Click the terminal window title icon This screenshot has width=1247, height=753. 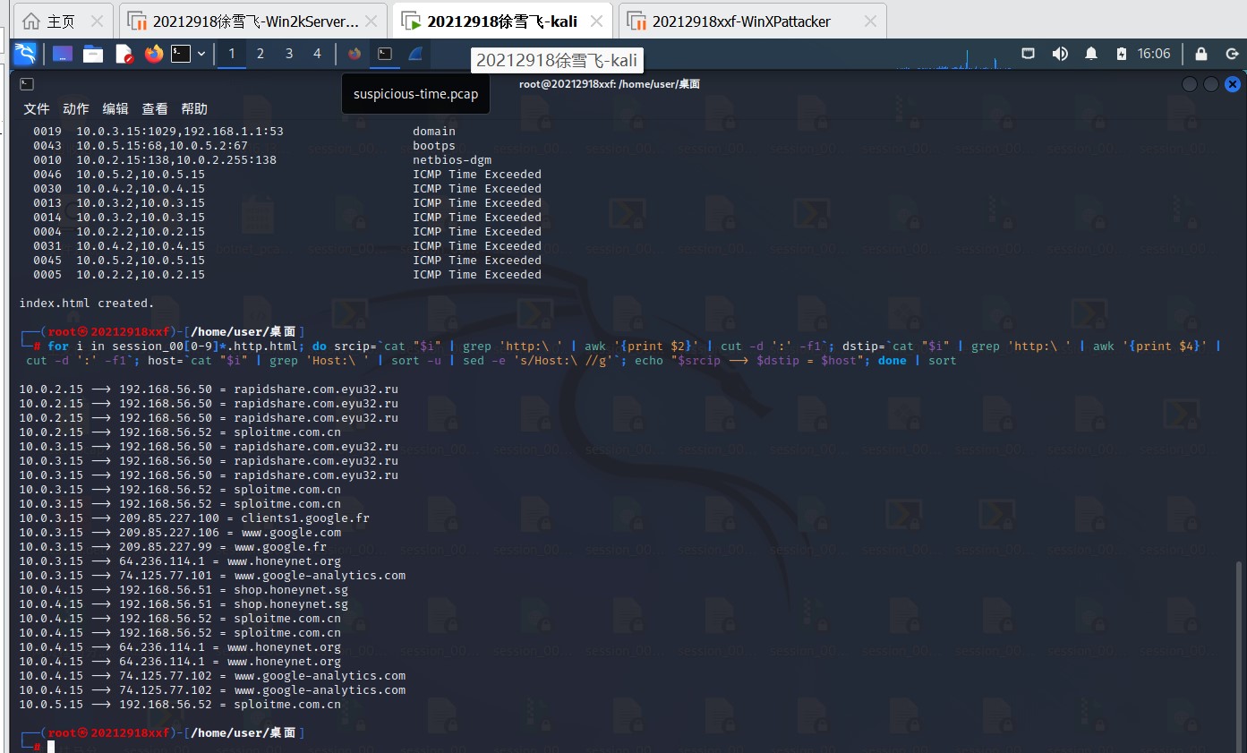click(x=27, y=84)
